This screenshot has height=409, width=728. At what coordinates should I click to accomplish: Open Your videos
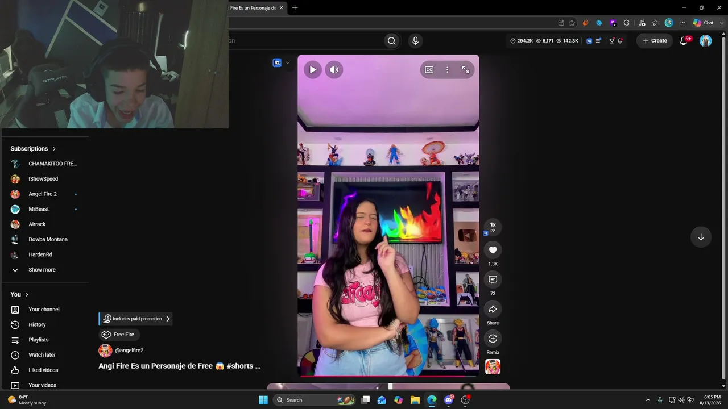pyautogui.click(x=45, y=385)
